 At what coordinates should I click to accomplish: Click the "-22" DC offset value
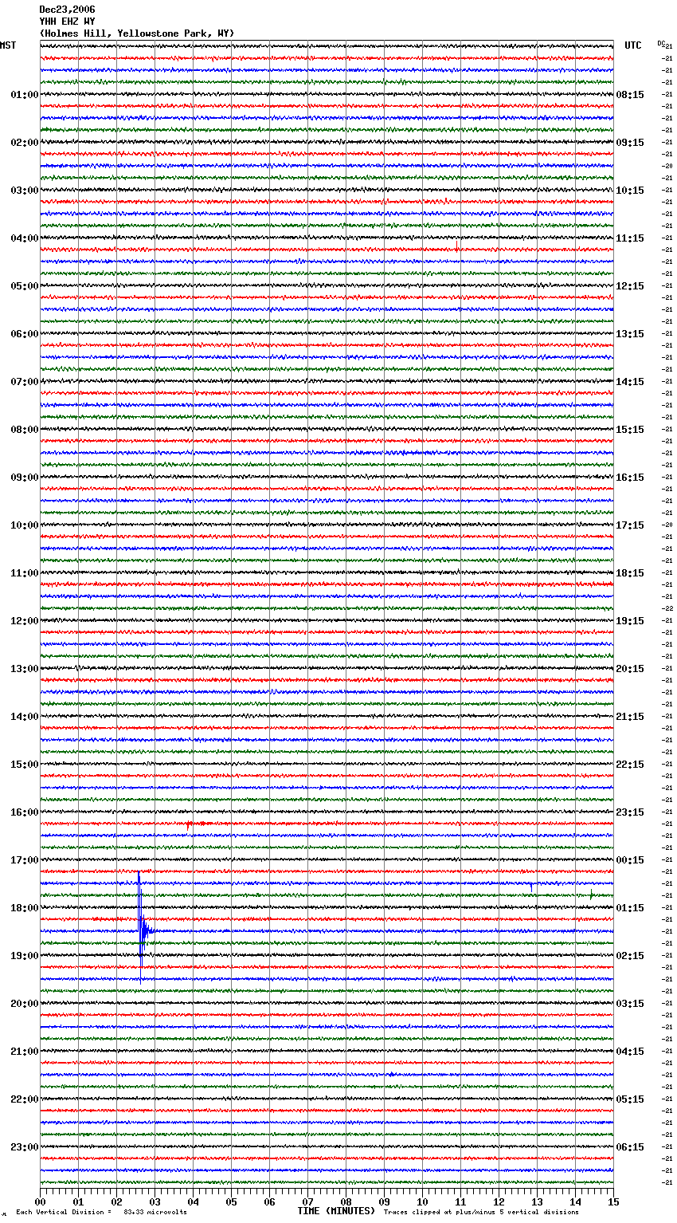(x=667, y=608)
